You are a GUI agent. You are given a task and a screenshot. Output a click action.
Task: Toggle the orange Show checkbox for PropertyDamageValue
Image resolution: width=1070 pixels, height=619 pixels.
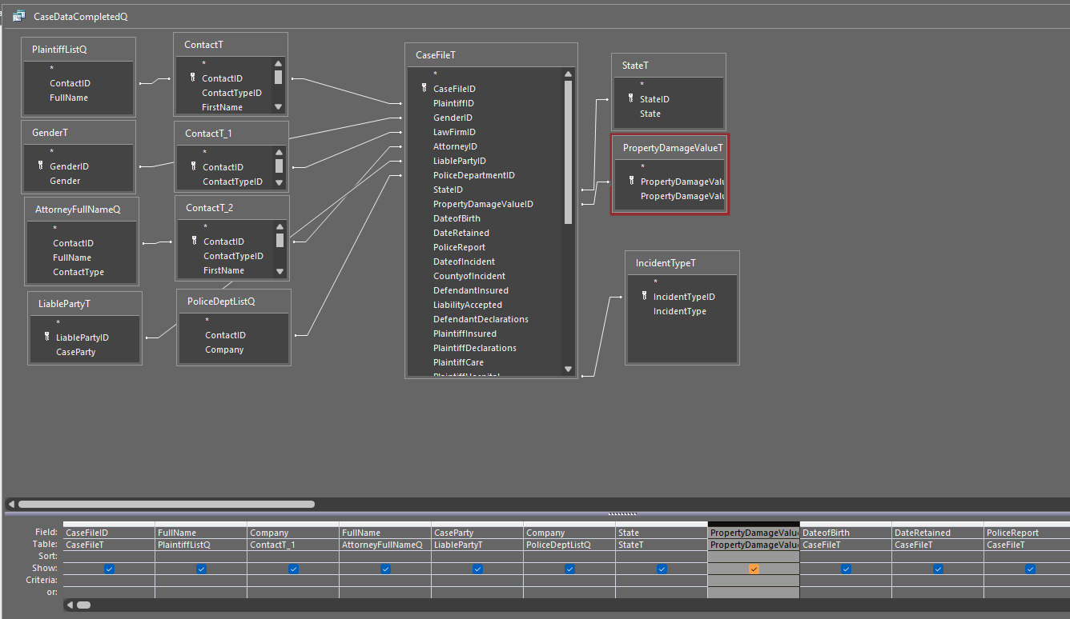click(754, 569)
